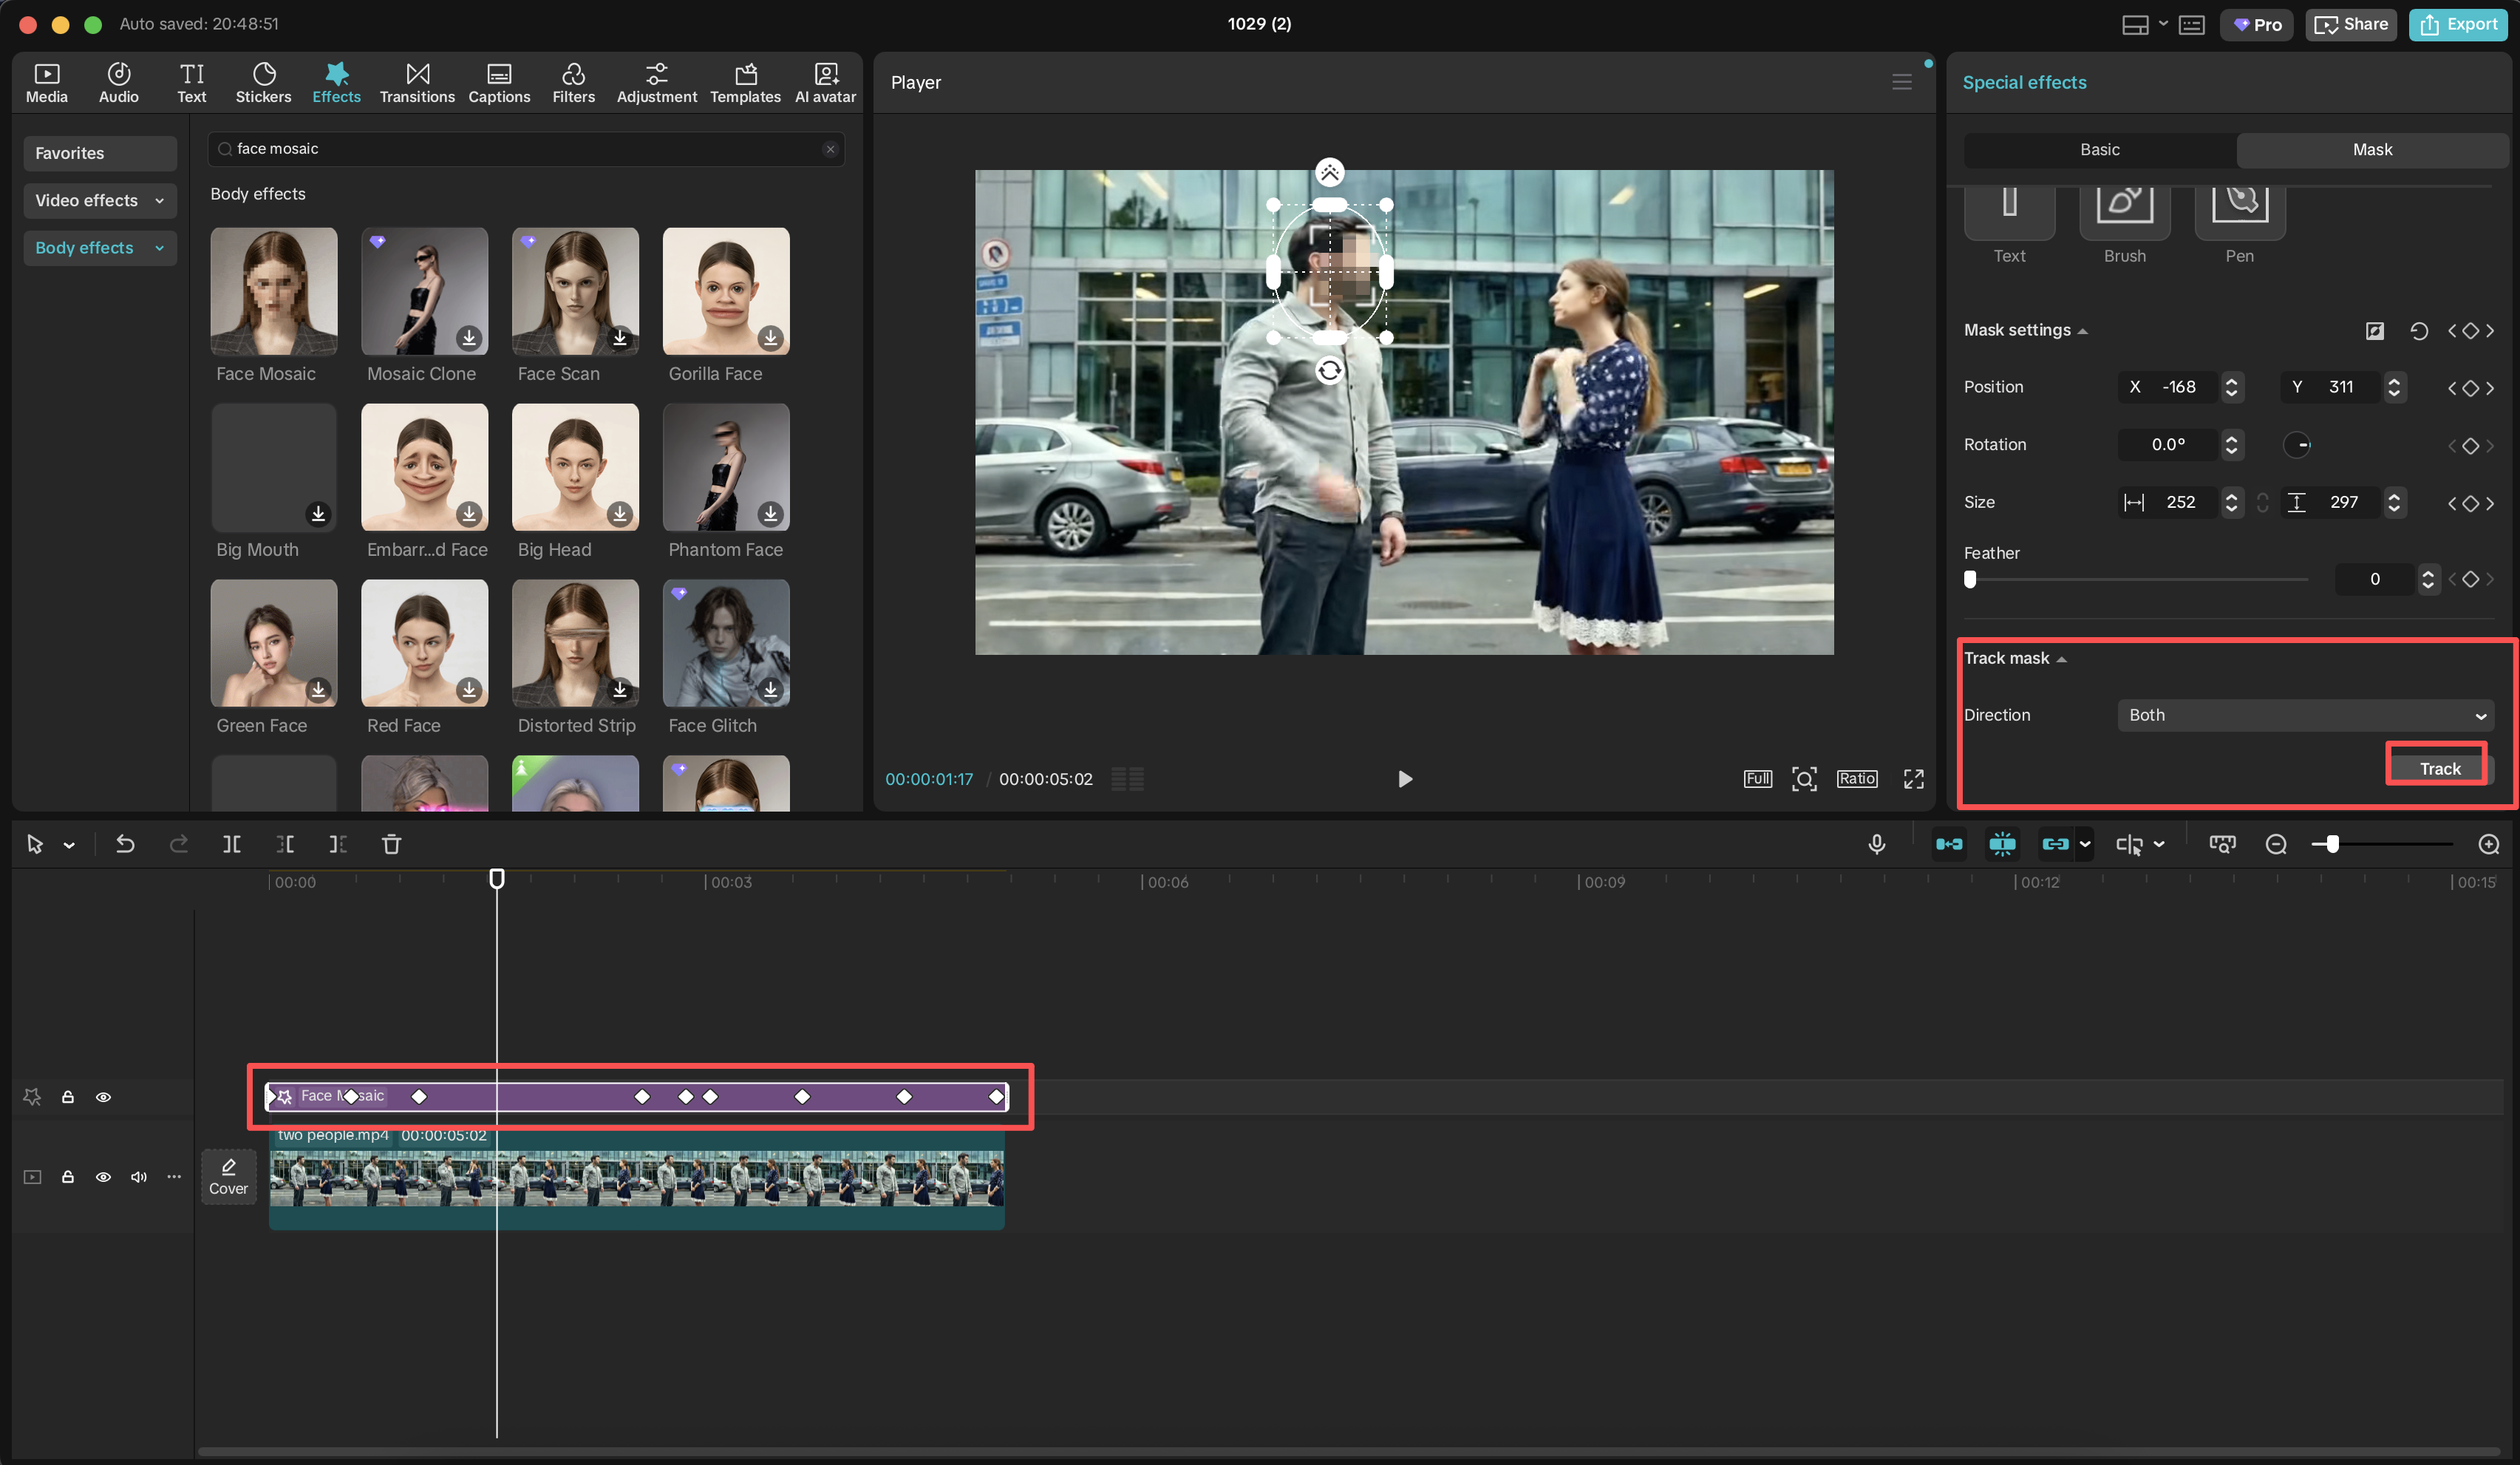
Task: Click the Export button
Action: click(2458, 24)
